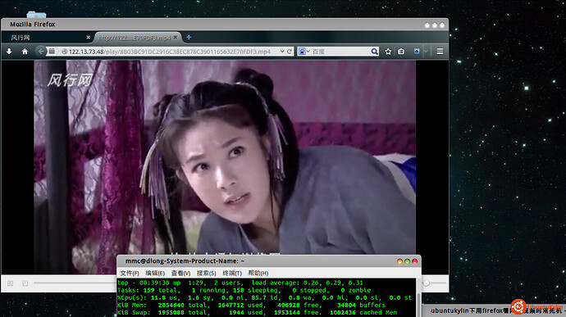Image resolution: width=566 pixels, height=317 pixels.
Task: Reload the page in Firefox
Action: pos(290,52)
